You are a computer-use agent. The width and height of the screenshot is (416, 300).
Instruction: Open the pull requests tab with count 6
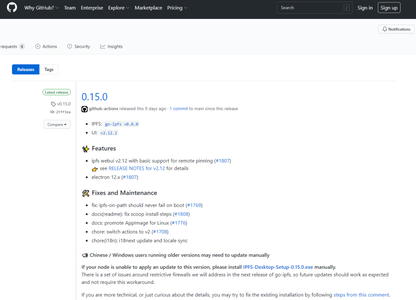coord(12,47)
